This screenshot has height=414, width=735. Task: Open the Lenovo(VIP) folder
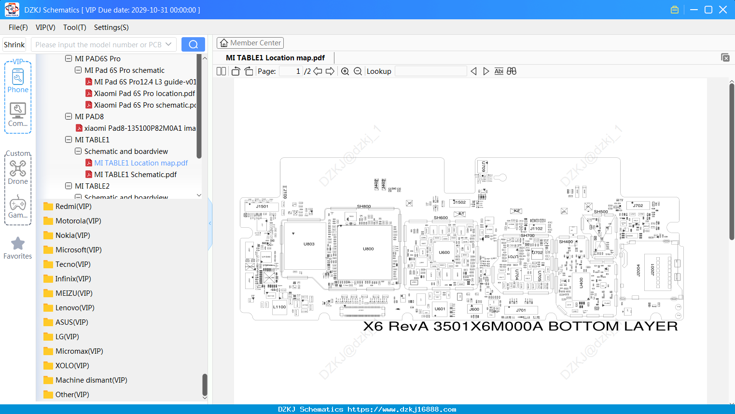69,307
